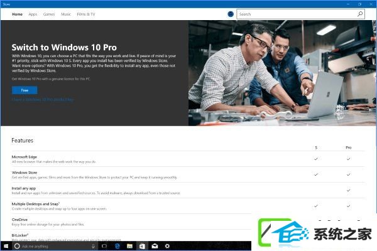Click the OneDrive description about free online storage
Screen dimensions: 377x251
click(48, 225)
